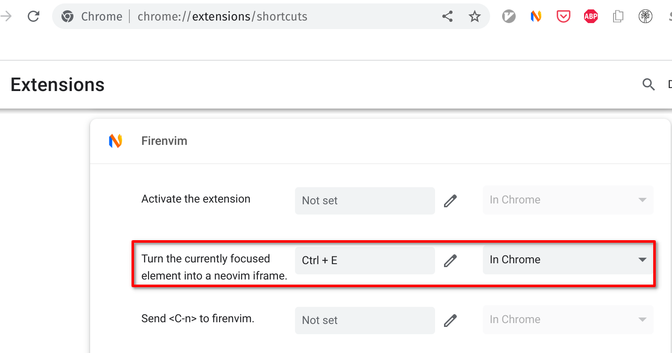Click the Ctrl + E shortcut field
The width and height of the screenshot is (672, 353).
[x=365, y=260]
